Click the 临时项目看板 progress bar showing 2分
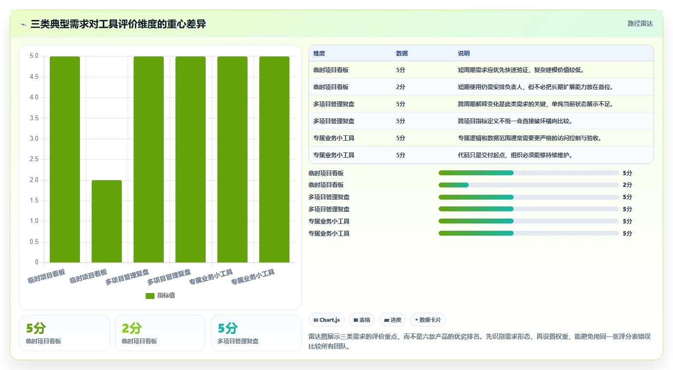The width and height of the screenshot is (673, 370). 529,185
